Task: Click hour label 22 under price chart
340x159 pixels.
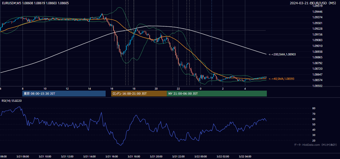Action: click(x=178, y=89)
